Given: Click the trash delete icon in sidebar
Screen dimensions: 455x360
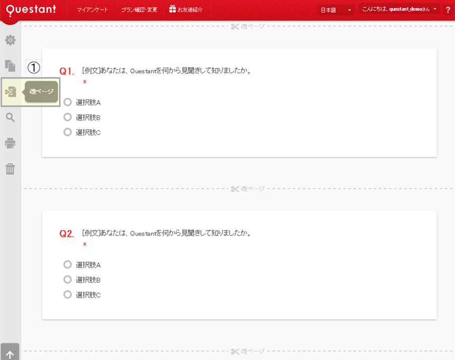Looking at the screenshot, I should pos(10,169).
